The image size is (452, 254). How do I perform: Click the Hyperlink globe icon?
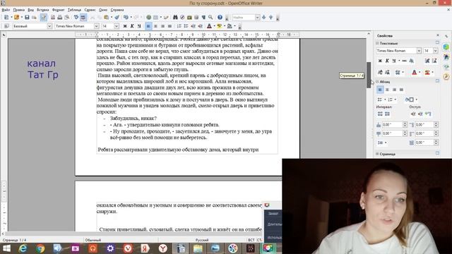tap(148, 18)
